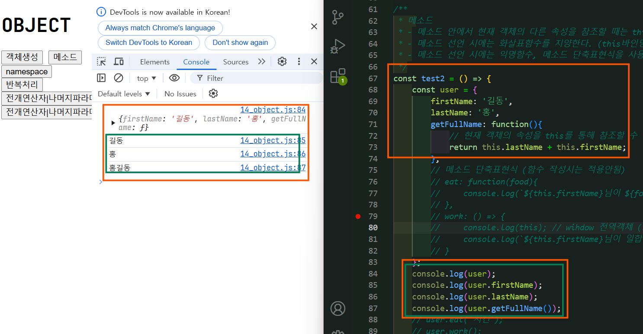
Task: Click code console.log(user.getFullName()) on line 87
Action: [486, 309]
